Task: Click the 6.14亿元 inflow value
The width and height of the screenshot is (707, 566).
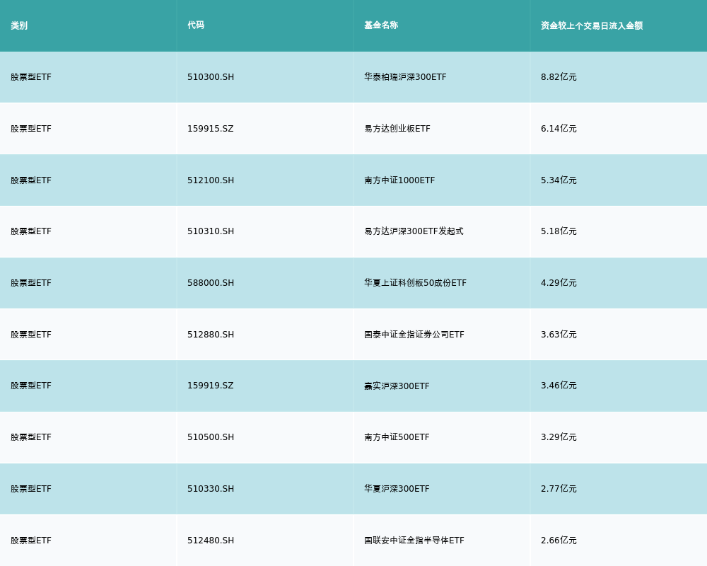Action: coord(559,129)
